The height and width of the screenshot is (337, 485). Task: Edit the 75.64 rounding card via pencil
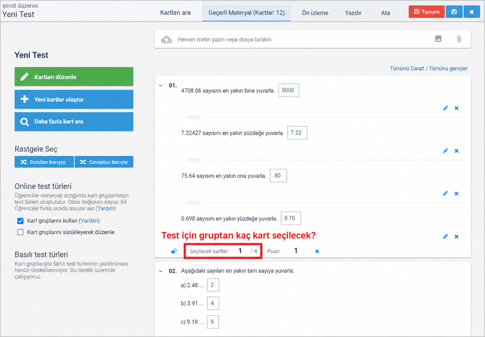click(x=445, y=193)
